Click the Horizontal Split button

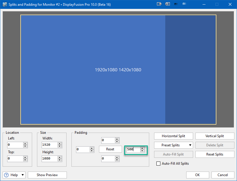(x=174, y=136)
